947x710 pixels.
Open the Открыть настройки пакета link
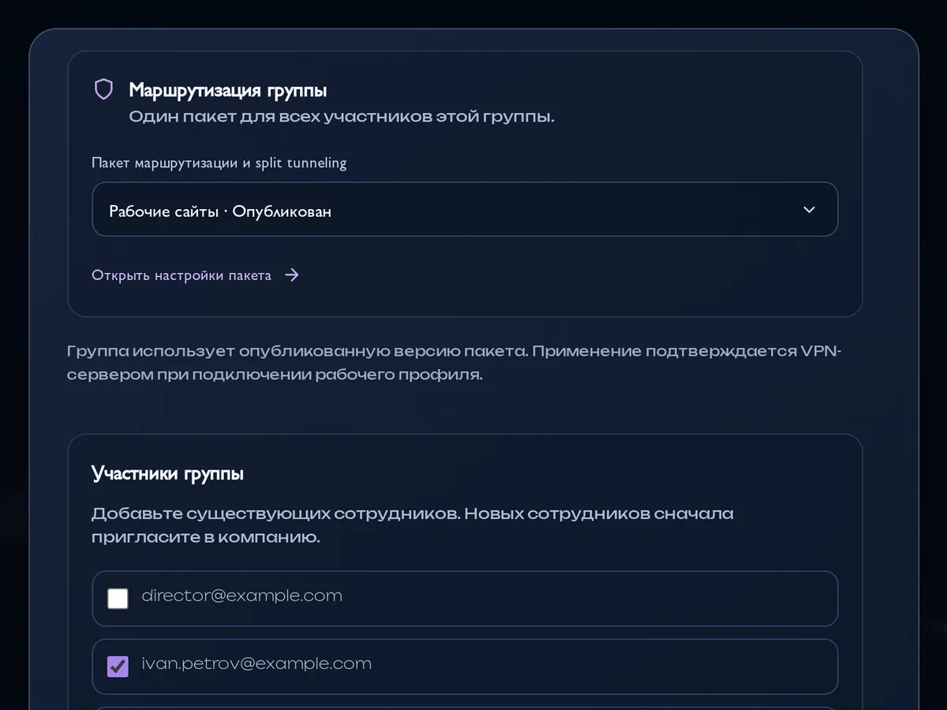click(x=196, y=275)
